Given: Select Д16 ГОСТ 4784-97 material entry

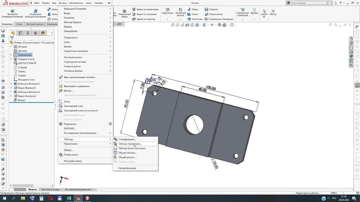Looking at the screenshot, I should (x=27, y=63).
